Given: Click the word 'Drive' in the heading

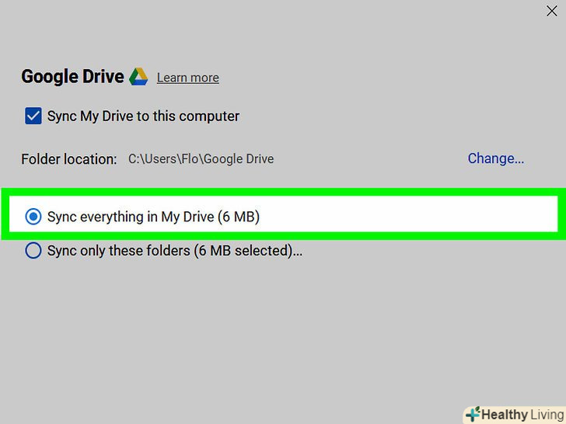Looking at the screenshot, I should [x=105, y=76].
